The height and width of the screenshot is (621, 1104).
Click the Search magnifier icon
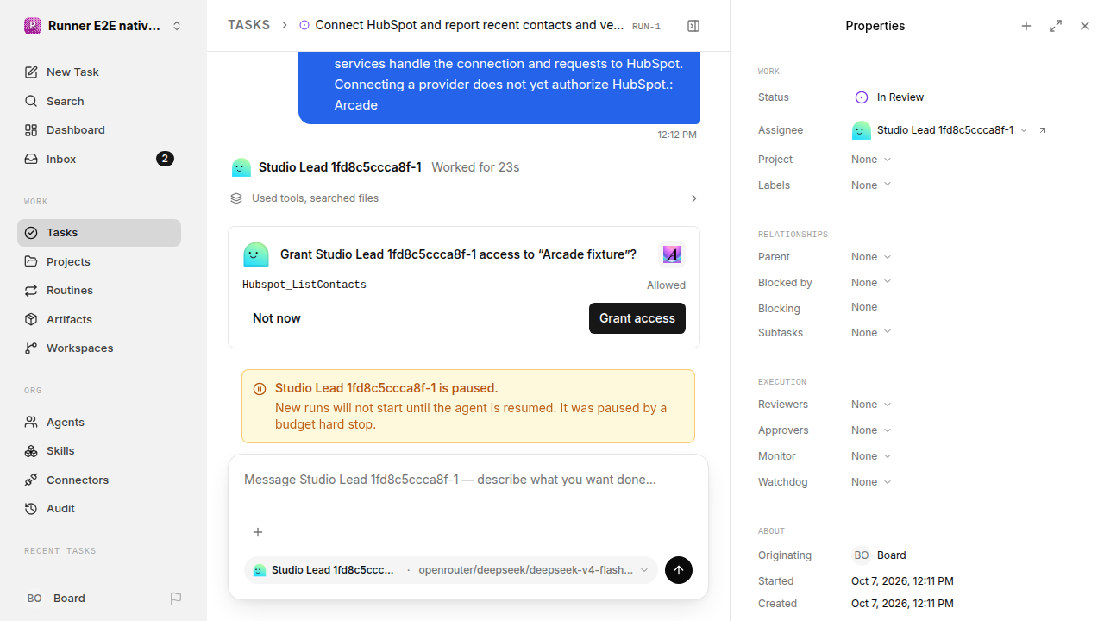pyautogui.click(x=31, y=102)
